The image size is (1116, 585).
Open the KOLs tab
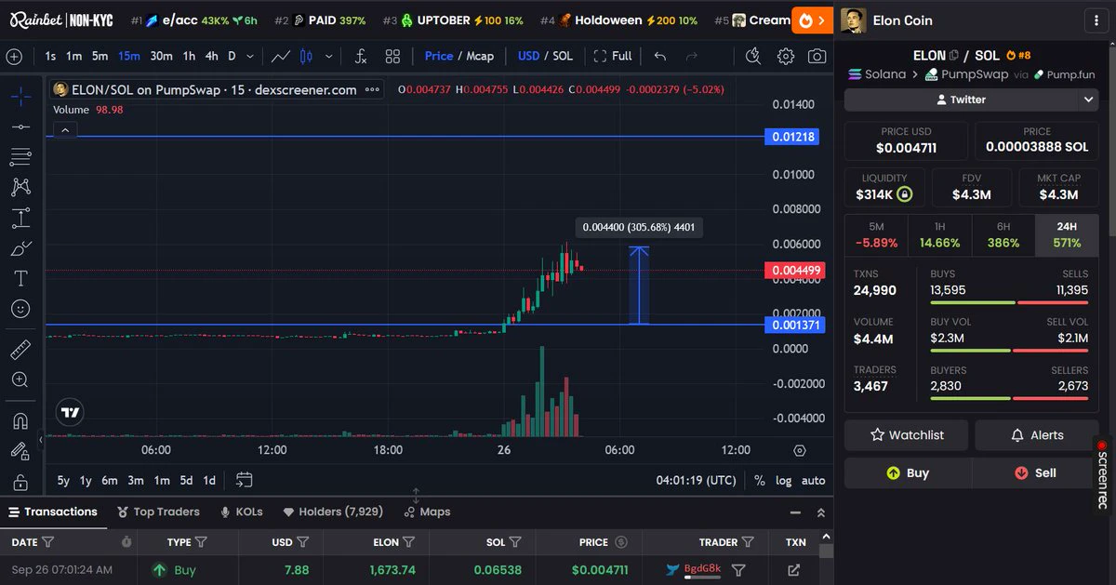(x=242, y=512)
